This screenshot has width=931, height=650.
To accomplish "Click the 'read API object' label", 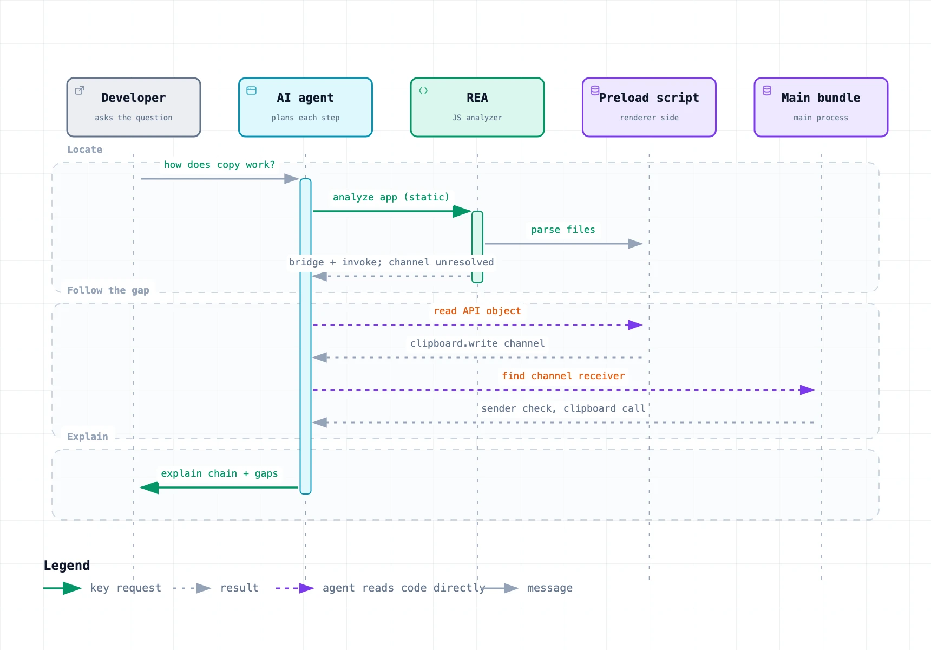I will coord(477,311).
